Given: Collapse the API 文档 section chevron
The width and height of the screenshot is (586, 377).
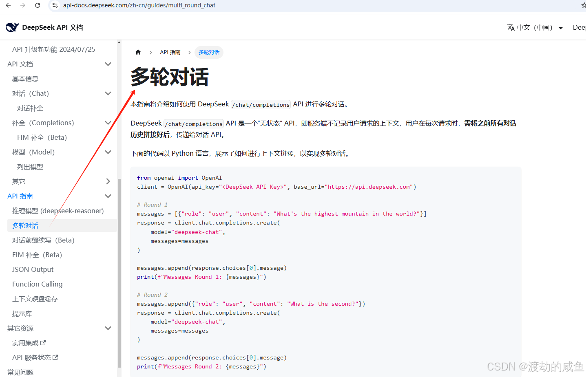Looking at the screenshot, I should click(x=108, y=64).
